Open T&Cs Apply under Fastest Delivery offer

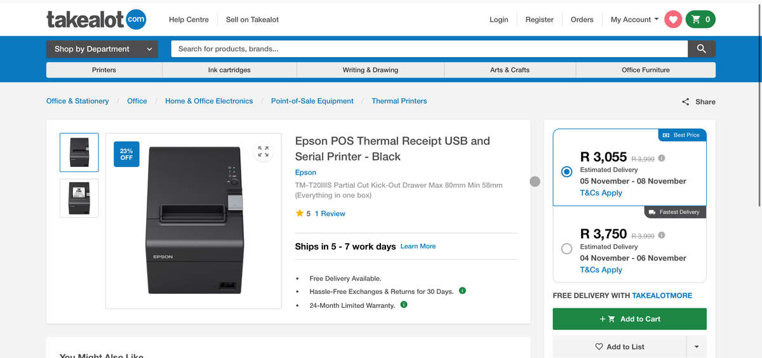[x=601, y=270]
